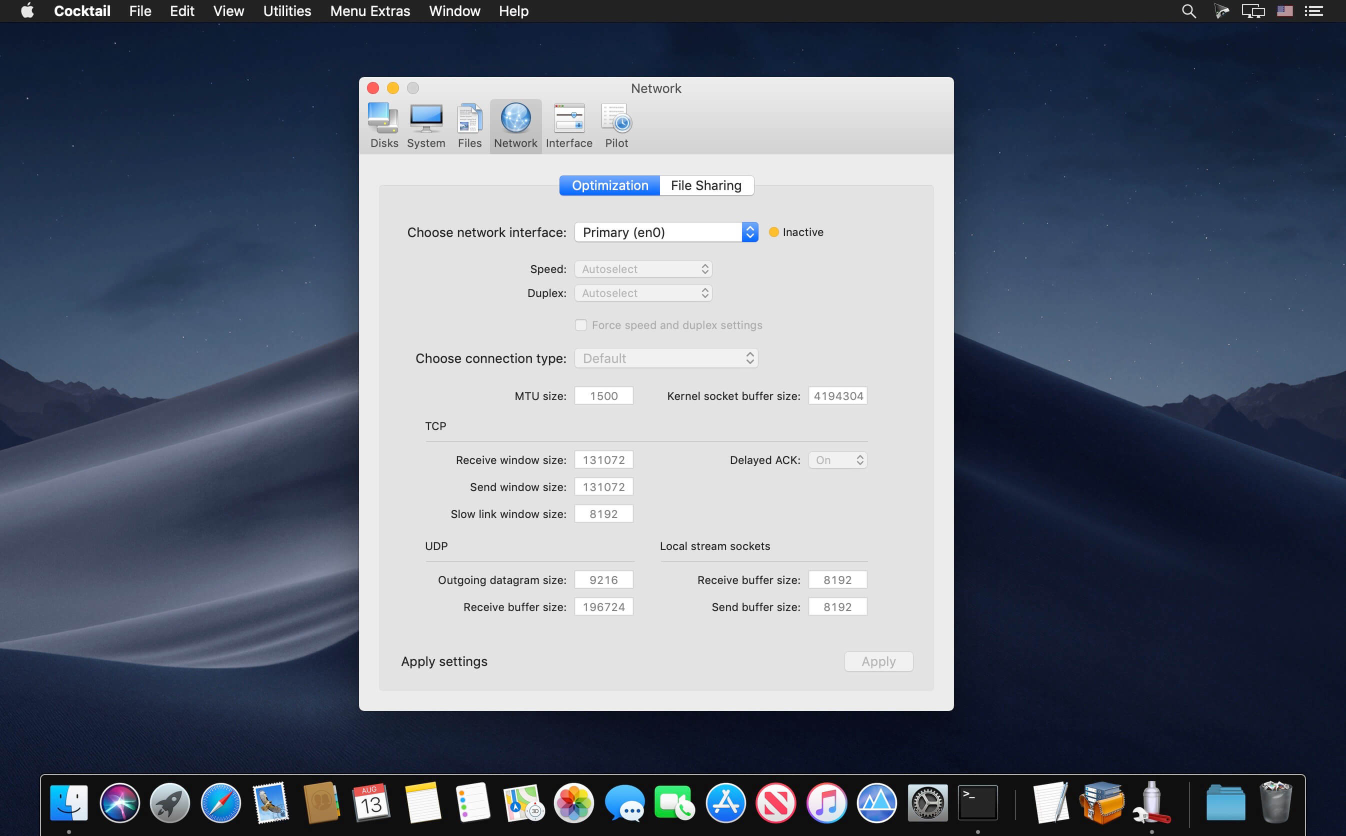Open the Edit menu
Viewport: 1346px width, 836px height.
182,11
